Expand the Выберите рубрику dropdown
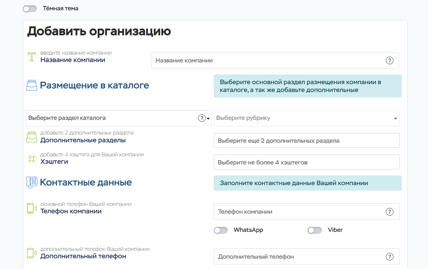428x269 pixels. [x=306, y=118]
